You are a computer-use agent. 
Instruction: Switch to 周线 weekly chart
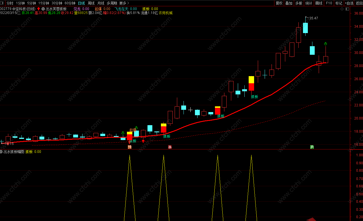click(91, 3)
